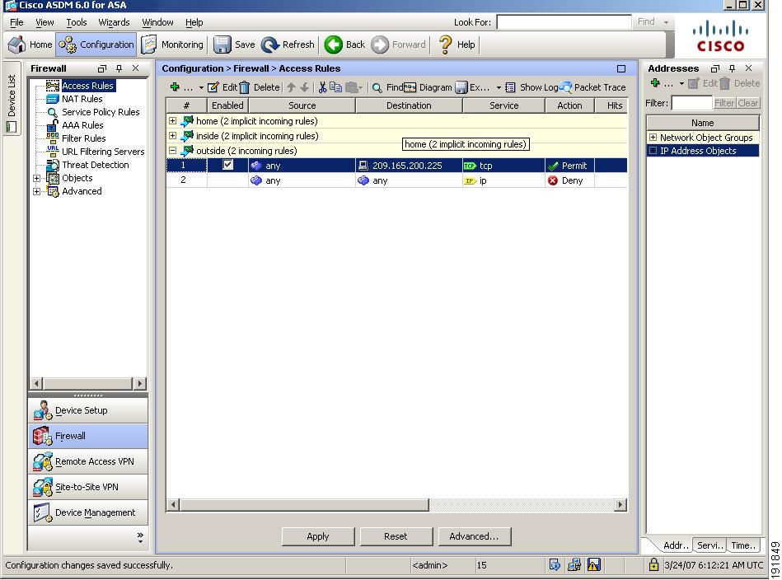Add an address with green plus
The height and width of the screenshot is (580, 782).
pos(655,82)
